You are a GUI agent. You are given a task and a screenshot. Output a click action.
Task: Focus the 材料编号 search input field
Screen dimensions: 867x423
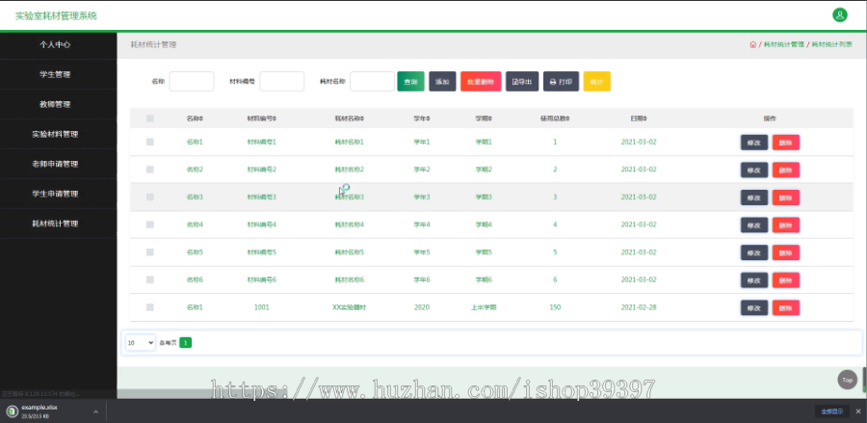[281, 81]
